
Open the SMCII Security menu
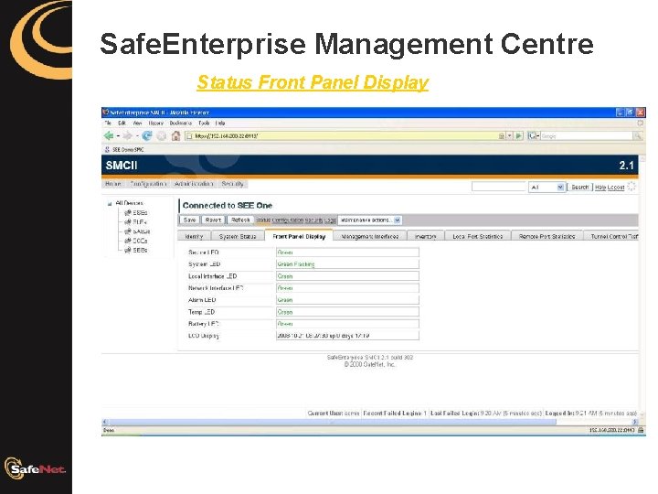pos(232,184)
